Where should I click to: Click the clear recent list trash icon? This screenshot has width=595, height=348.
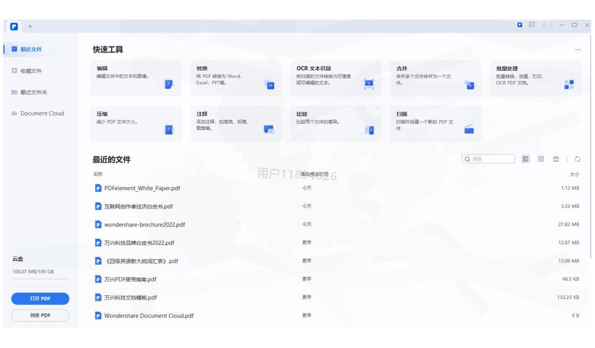[x=556, y=159]
